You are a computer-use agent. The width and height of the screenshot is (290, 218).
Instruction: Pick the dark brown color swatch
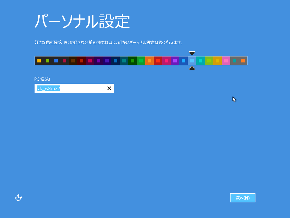tap(73, 61)
